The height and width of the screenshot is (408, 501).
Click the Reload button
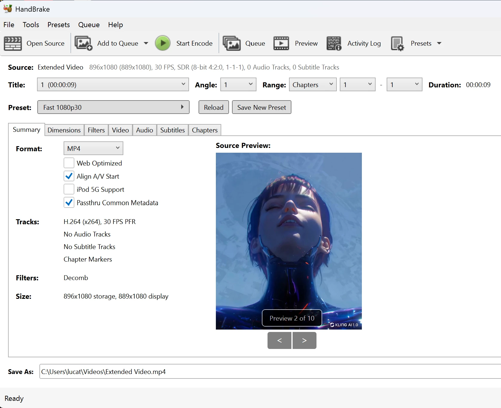point(214,107)
